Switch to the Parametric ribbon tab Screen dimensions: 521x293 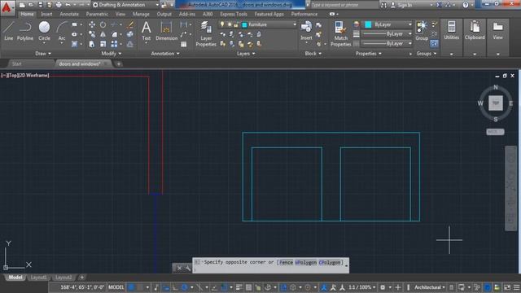(x=97, y=14)
